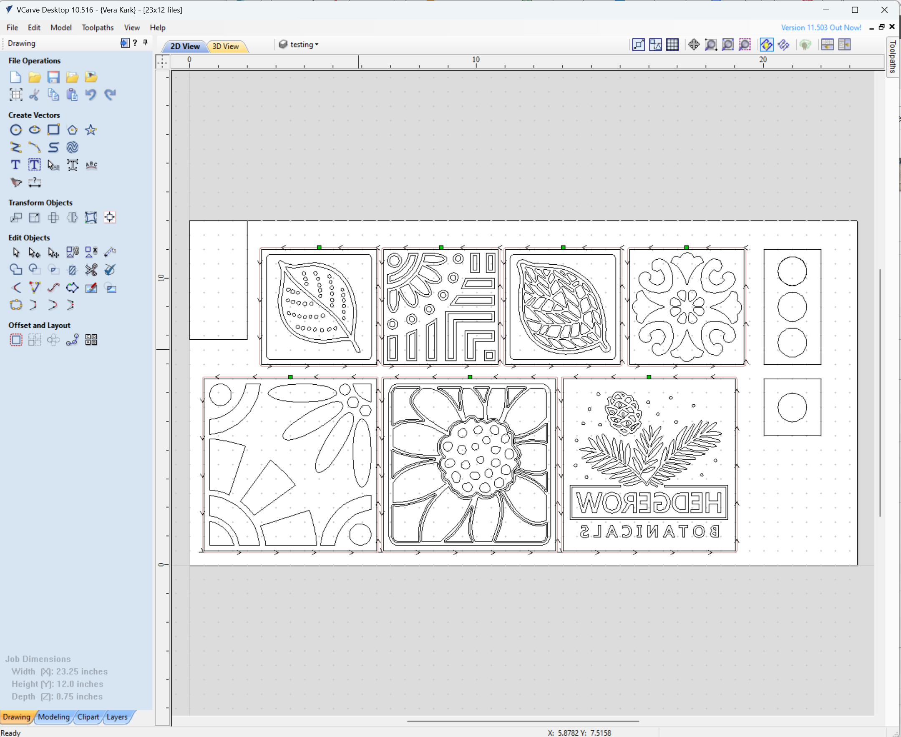The height and width of the screenshot is (737, 901).
Task: Click the Draw Star tool
Action: (91, 130)
